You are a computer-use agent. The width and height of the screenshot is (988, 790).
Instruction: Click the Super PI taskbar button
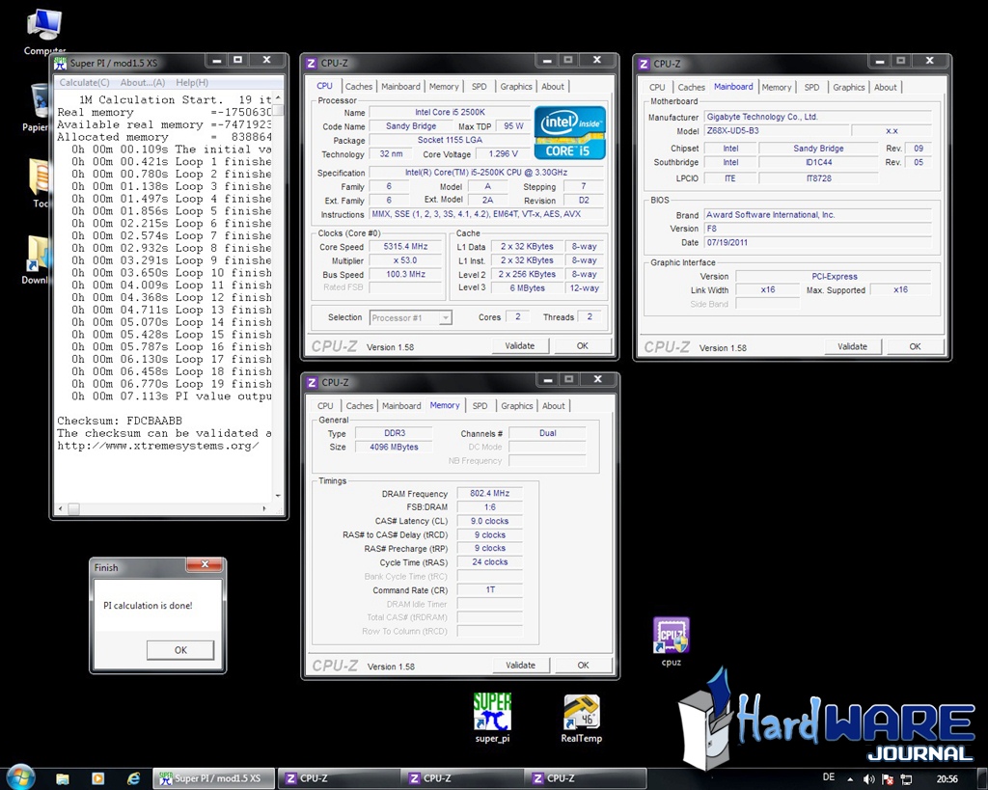tap(214, 778)
